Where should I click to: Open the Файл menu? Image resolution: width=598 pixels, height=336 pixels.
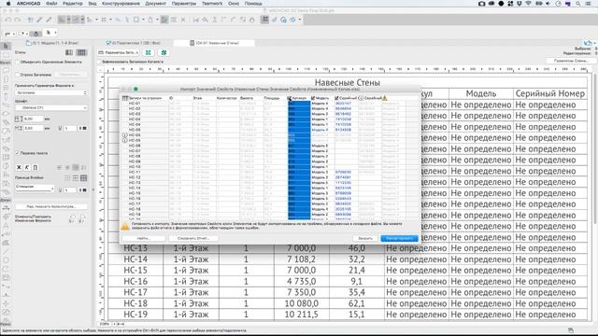click(x=51, y=4)
